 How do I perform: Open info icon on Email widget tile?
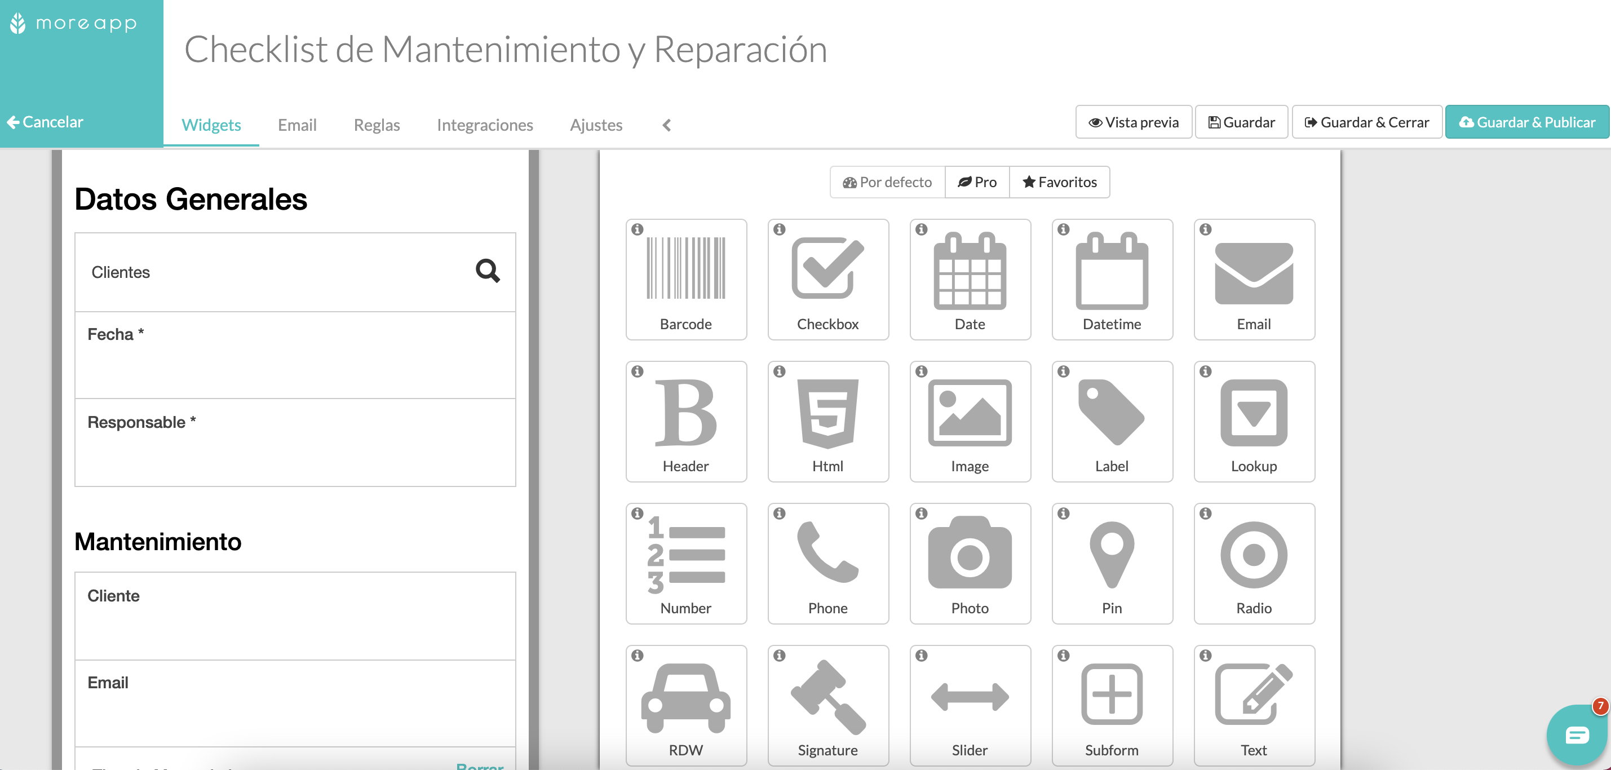[x=1205, y=229]
